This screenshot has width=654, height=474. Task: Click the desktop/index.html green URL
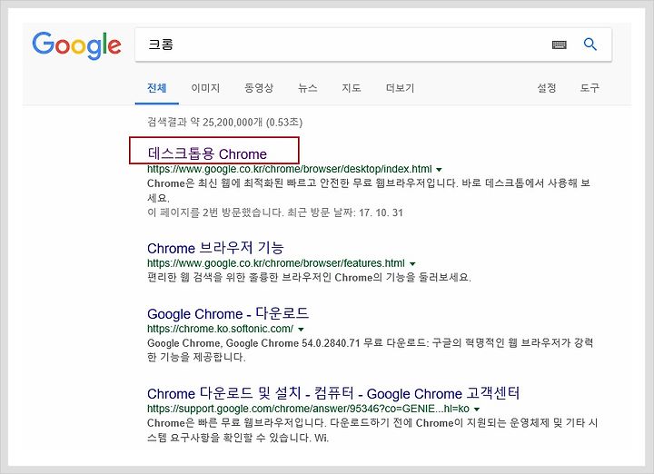point(290,169)
